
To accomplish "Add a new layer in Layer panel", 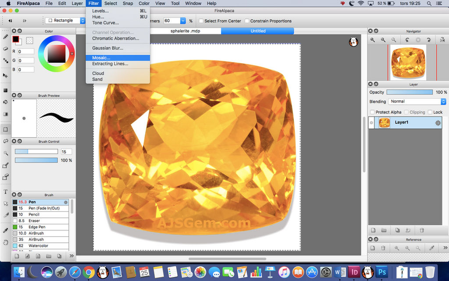I will pyautogui.click(x=373, y=230).
